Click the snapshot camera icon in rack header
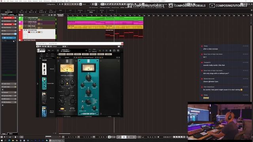The height and width of the screenshot is (142, 253). pyautogui.click(x=114, y=50)
